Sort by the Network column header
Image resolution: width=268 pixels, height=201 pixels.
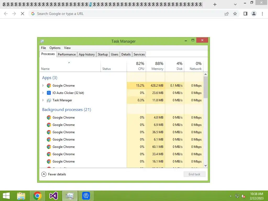click(194, 66)
